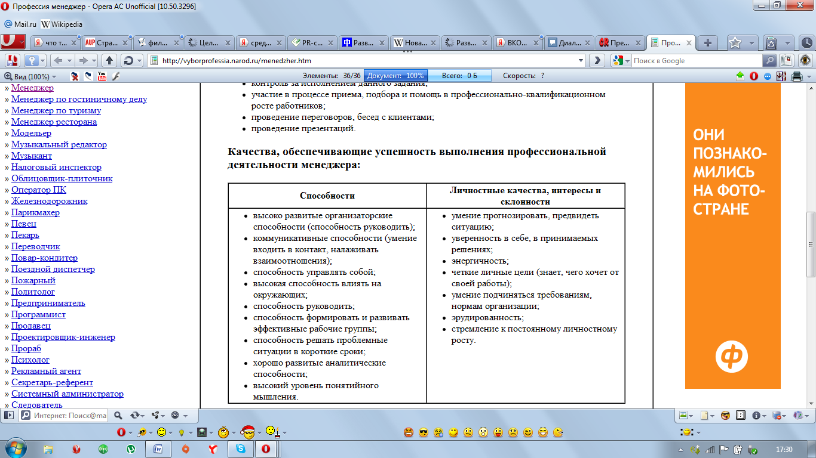Click the go arrow button beside address bar
Image resolution: width=816 pixels, height=458 pixels.
tap(596, 60)
